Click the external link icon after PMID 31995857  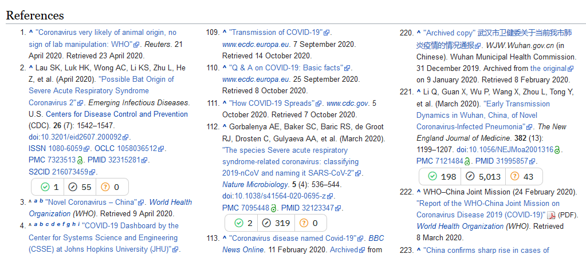tap(533, 161)
